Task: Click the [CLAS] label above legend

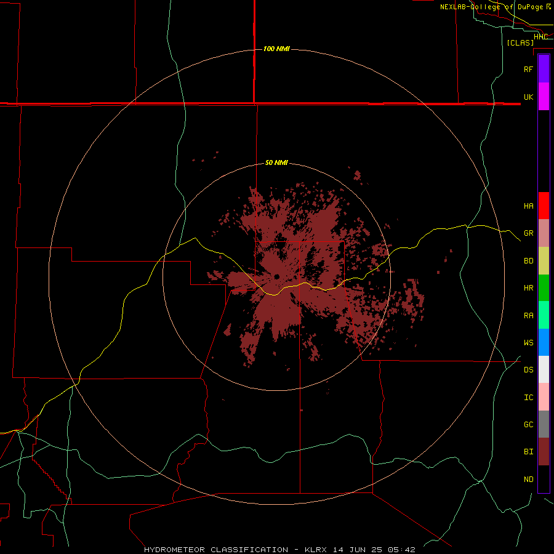Action: (520, 42)
